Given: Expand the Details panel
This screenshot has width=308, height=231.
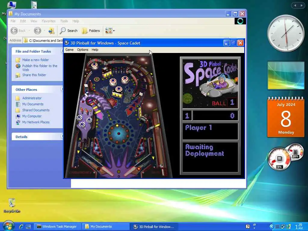Looking at the screenshot, I should click(62, 136).
